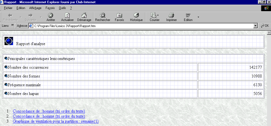The image size is (271, 126).
Task: Expand the address bar dropdown arrow
Action: [256, 26]
